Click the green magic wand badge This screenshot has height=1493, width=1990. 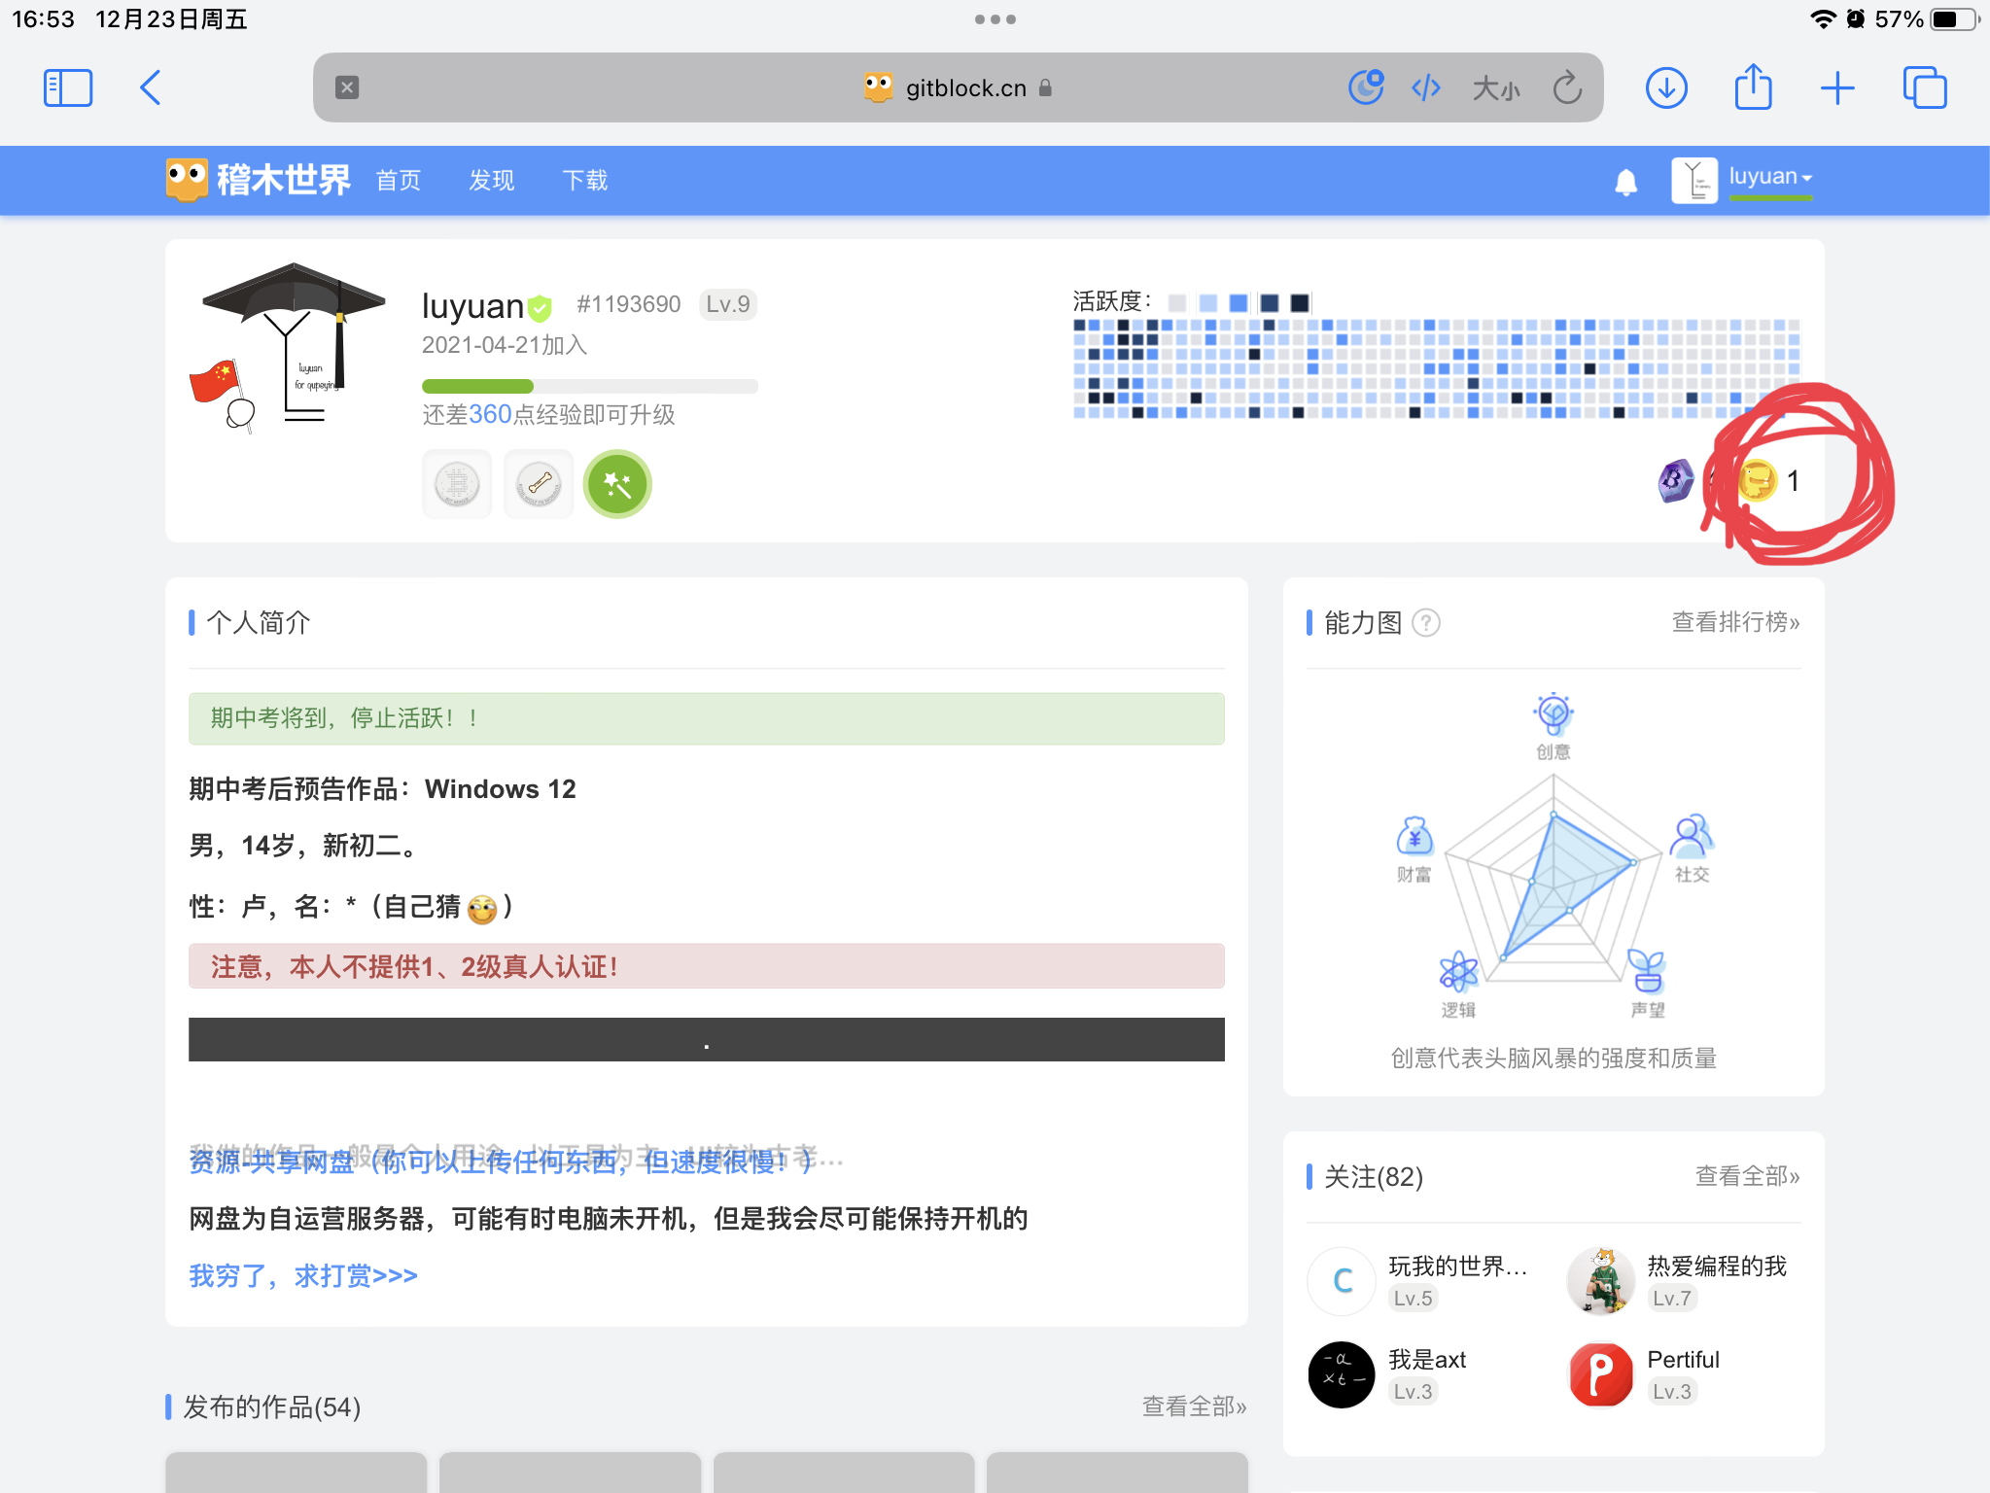coord(617,484)
